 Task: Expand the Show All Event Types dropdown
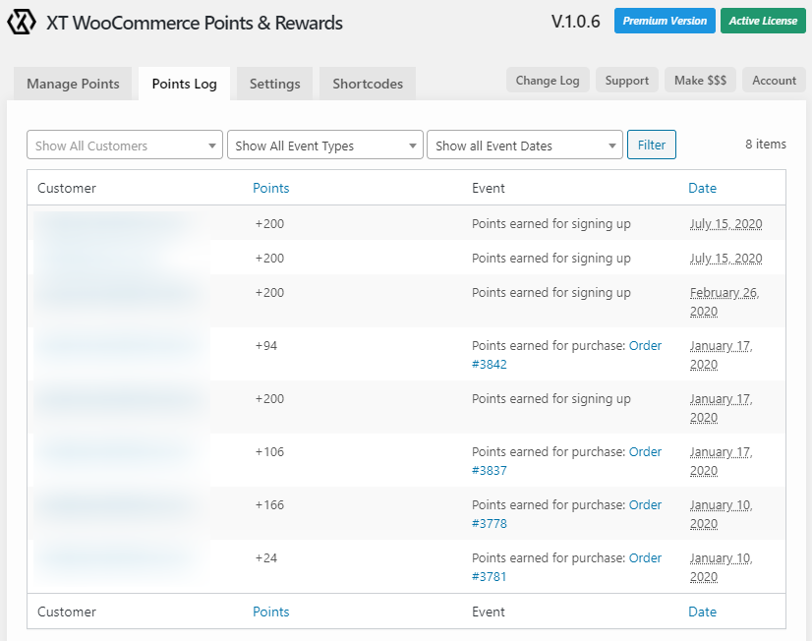325,145
